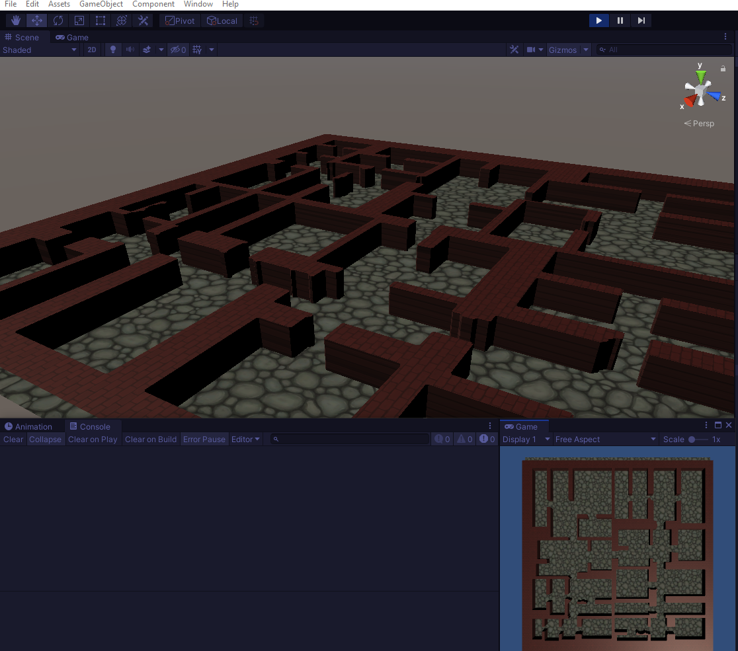Select the Rect Transform tool
The height and width of the screenshot is (651, 738).
(x=101, y=20)
